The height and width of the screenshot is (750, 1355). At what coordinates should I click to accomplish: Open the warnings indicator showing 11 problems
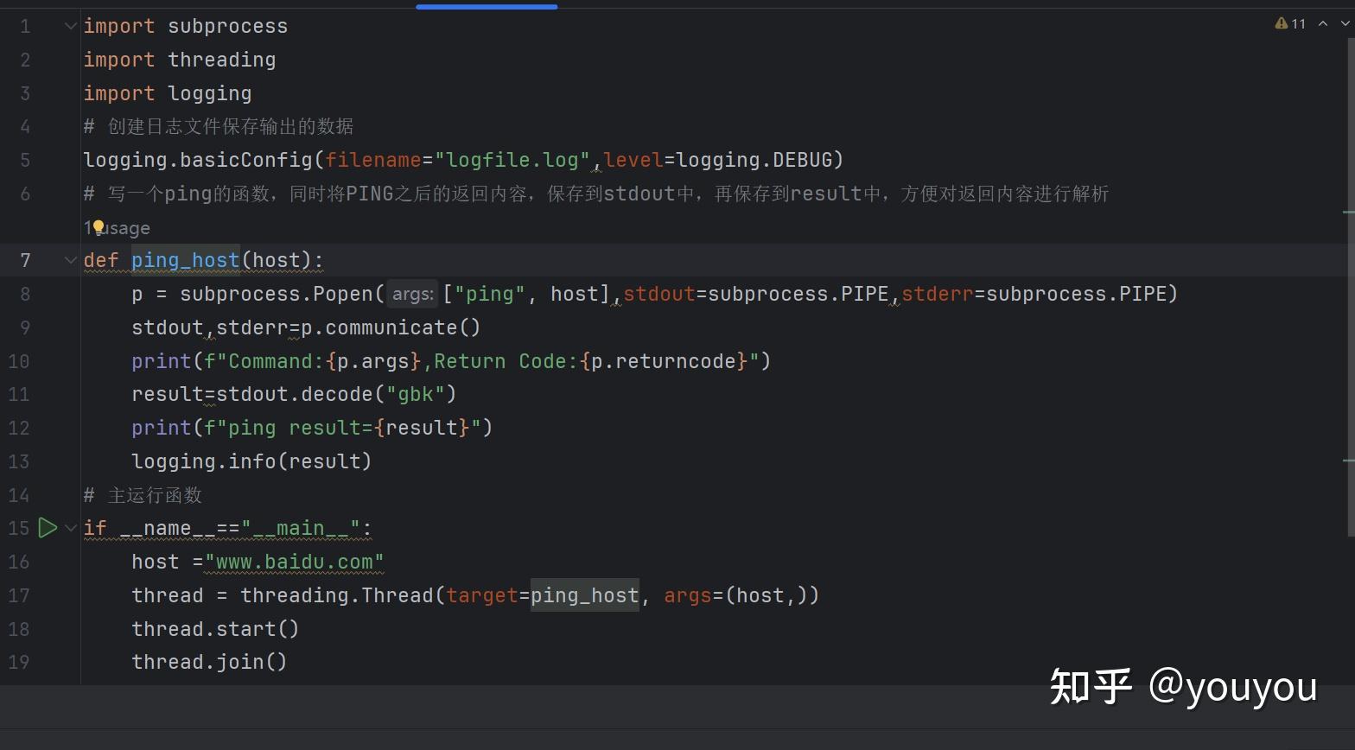pos(1290,24)
